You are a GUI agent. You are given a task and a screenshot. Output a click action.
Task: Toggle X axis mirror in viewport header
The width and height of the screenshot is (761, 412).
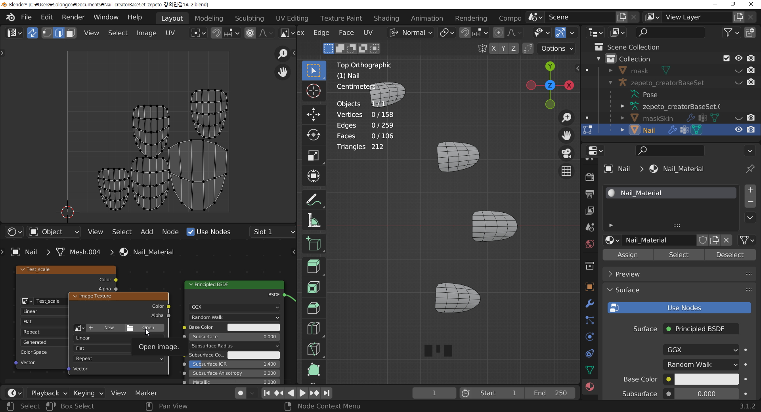(493, 48)
